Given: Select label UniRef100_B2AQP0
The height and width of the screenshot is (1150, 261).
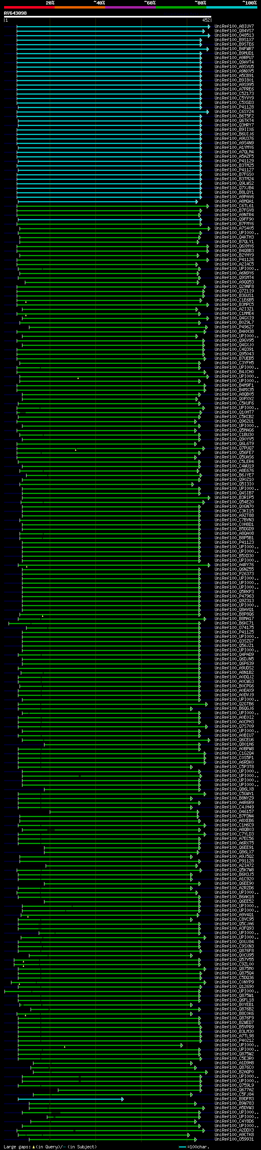Looking at the screenshot, I should (234, 1072).
